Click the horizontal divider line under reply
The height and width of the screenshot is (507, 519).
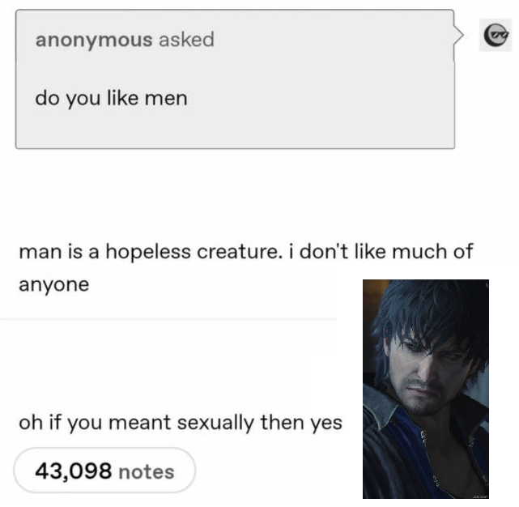click(x=168, y=319)
